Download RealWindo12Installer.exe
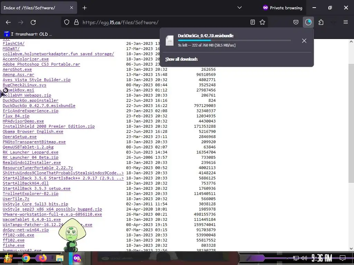The height and width of the screenshot is (265, 354). tap(31, 163)
